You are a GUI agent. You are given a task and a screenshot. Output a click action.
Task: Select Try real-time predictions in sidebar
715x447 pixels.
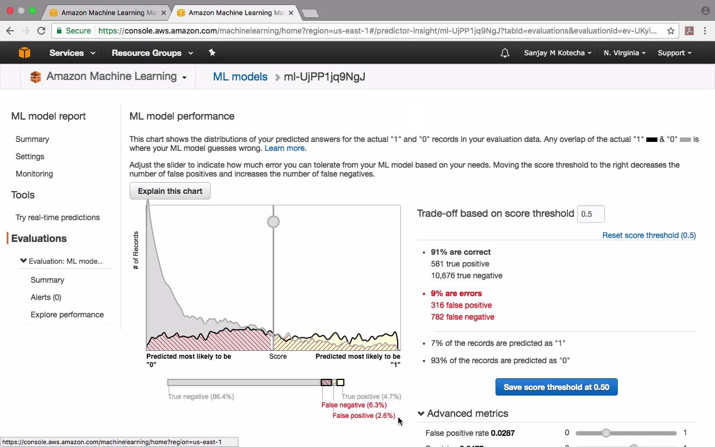point(58,217)
